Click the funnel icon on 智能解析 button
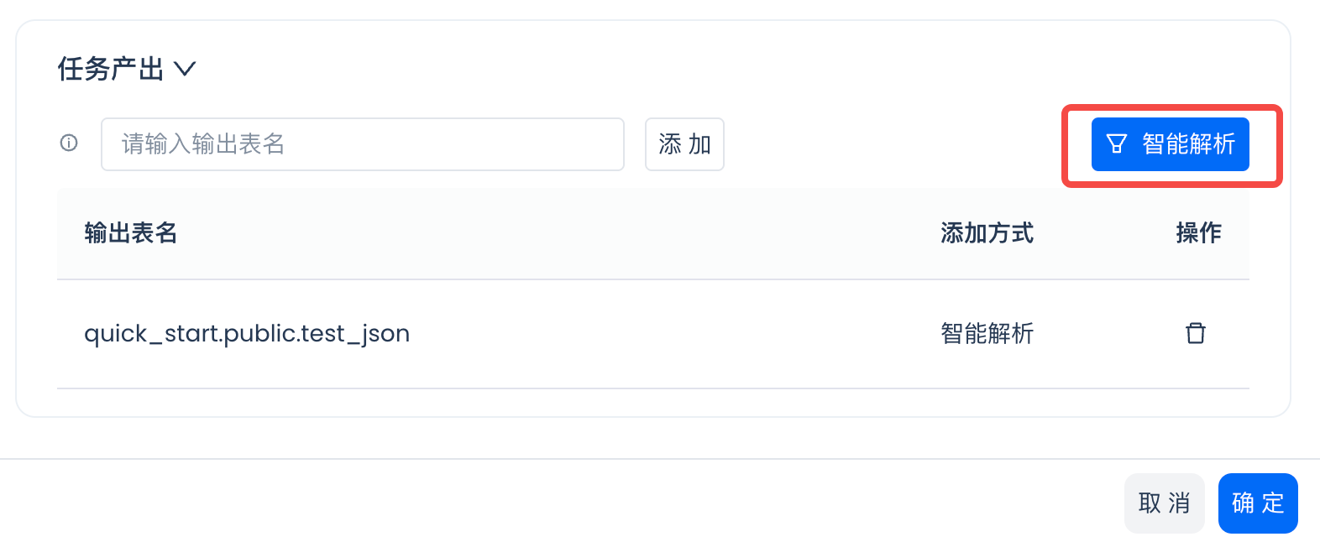Screen dimensions: 1320x542 (x=1116, y=144)
